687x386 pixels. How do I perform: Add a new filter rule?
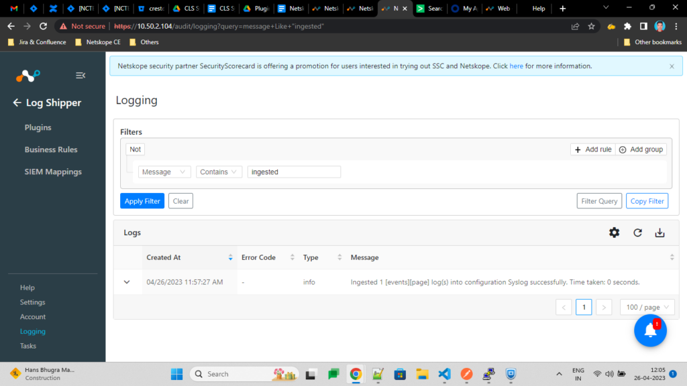(593, 149)
